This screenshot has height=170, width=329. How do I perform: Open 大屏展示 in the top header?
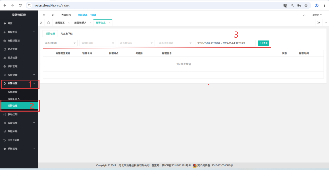pos(66,15)
